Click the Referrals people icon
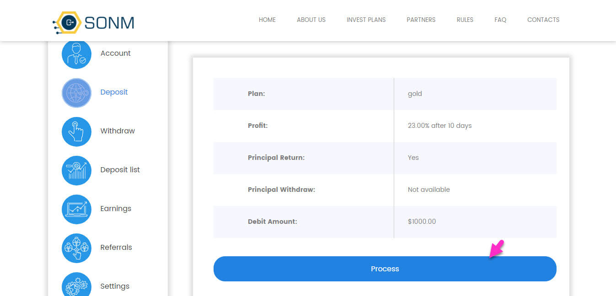Viewport: 616px width, 296px height. 76,247
